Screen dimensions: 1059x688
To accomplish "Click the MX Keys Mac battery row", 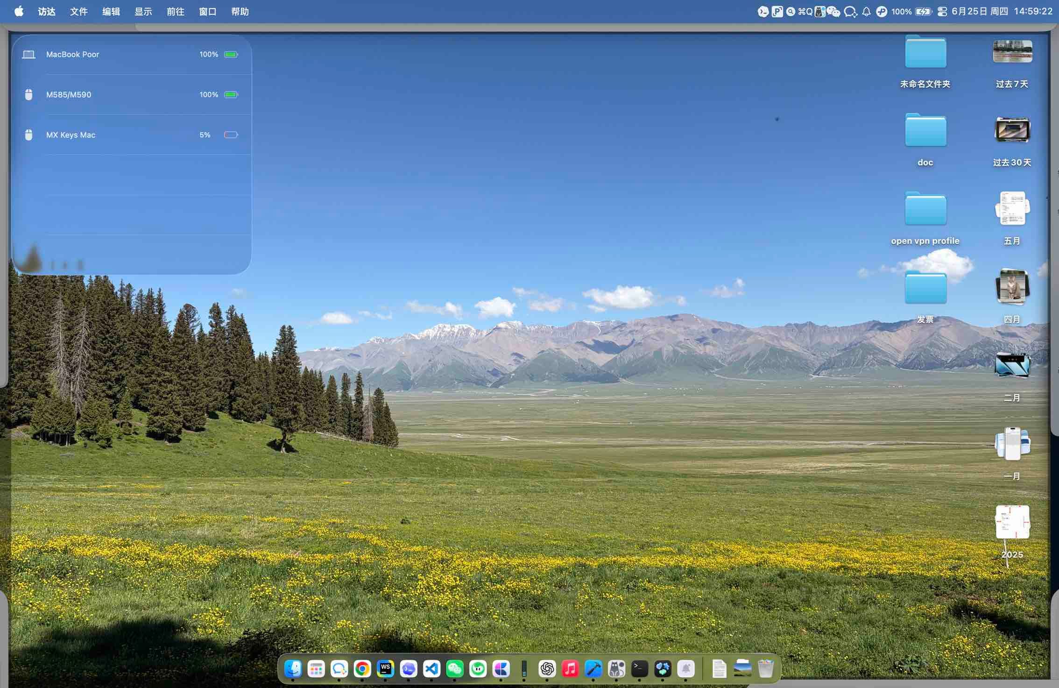I will click(132, 135).
